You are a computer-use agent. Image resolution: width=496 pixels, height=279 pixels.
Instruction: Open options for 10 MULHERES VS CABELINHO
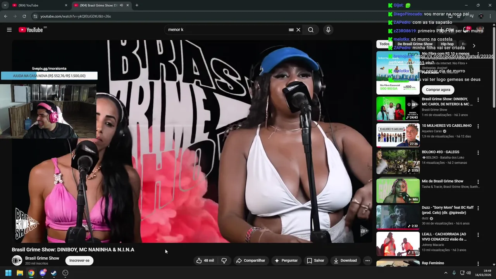[x=478, y=126]
